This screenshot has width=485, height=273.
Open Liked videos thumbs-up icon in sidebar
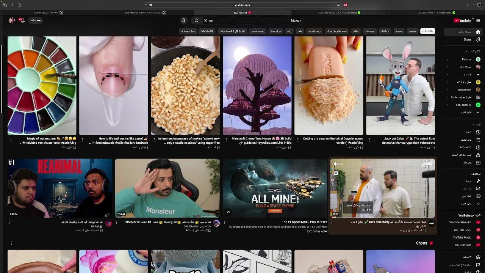[x=478, y=155]
